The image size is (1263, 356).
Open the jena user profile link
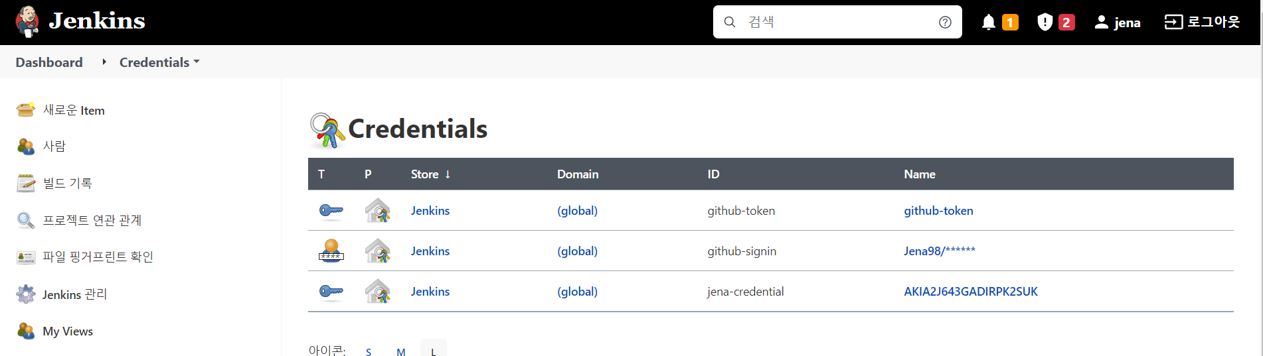pos(1128,23)
